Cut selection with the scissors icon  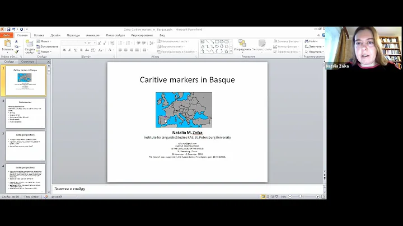click(x=16, y=41)
